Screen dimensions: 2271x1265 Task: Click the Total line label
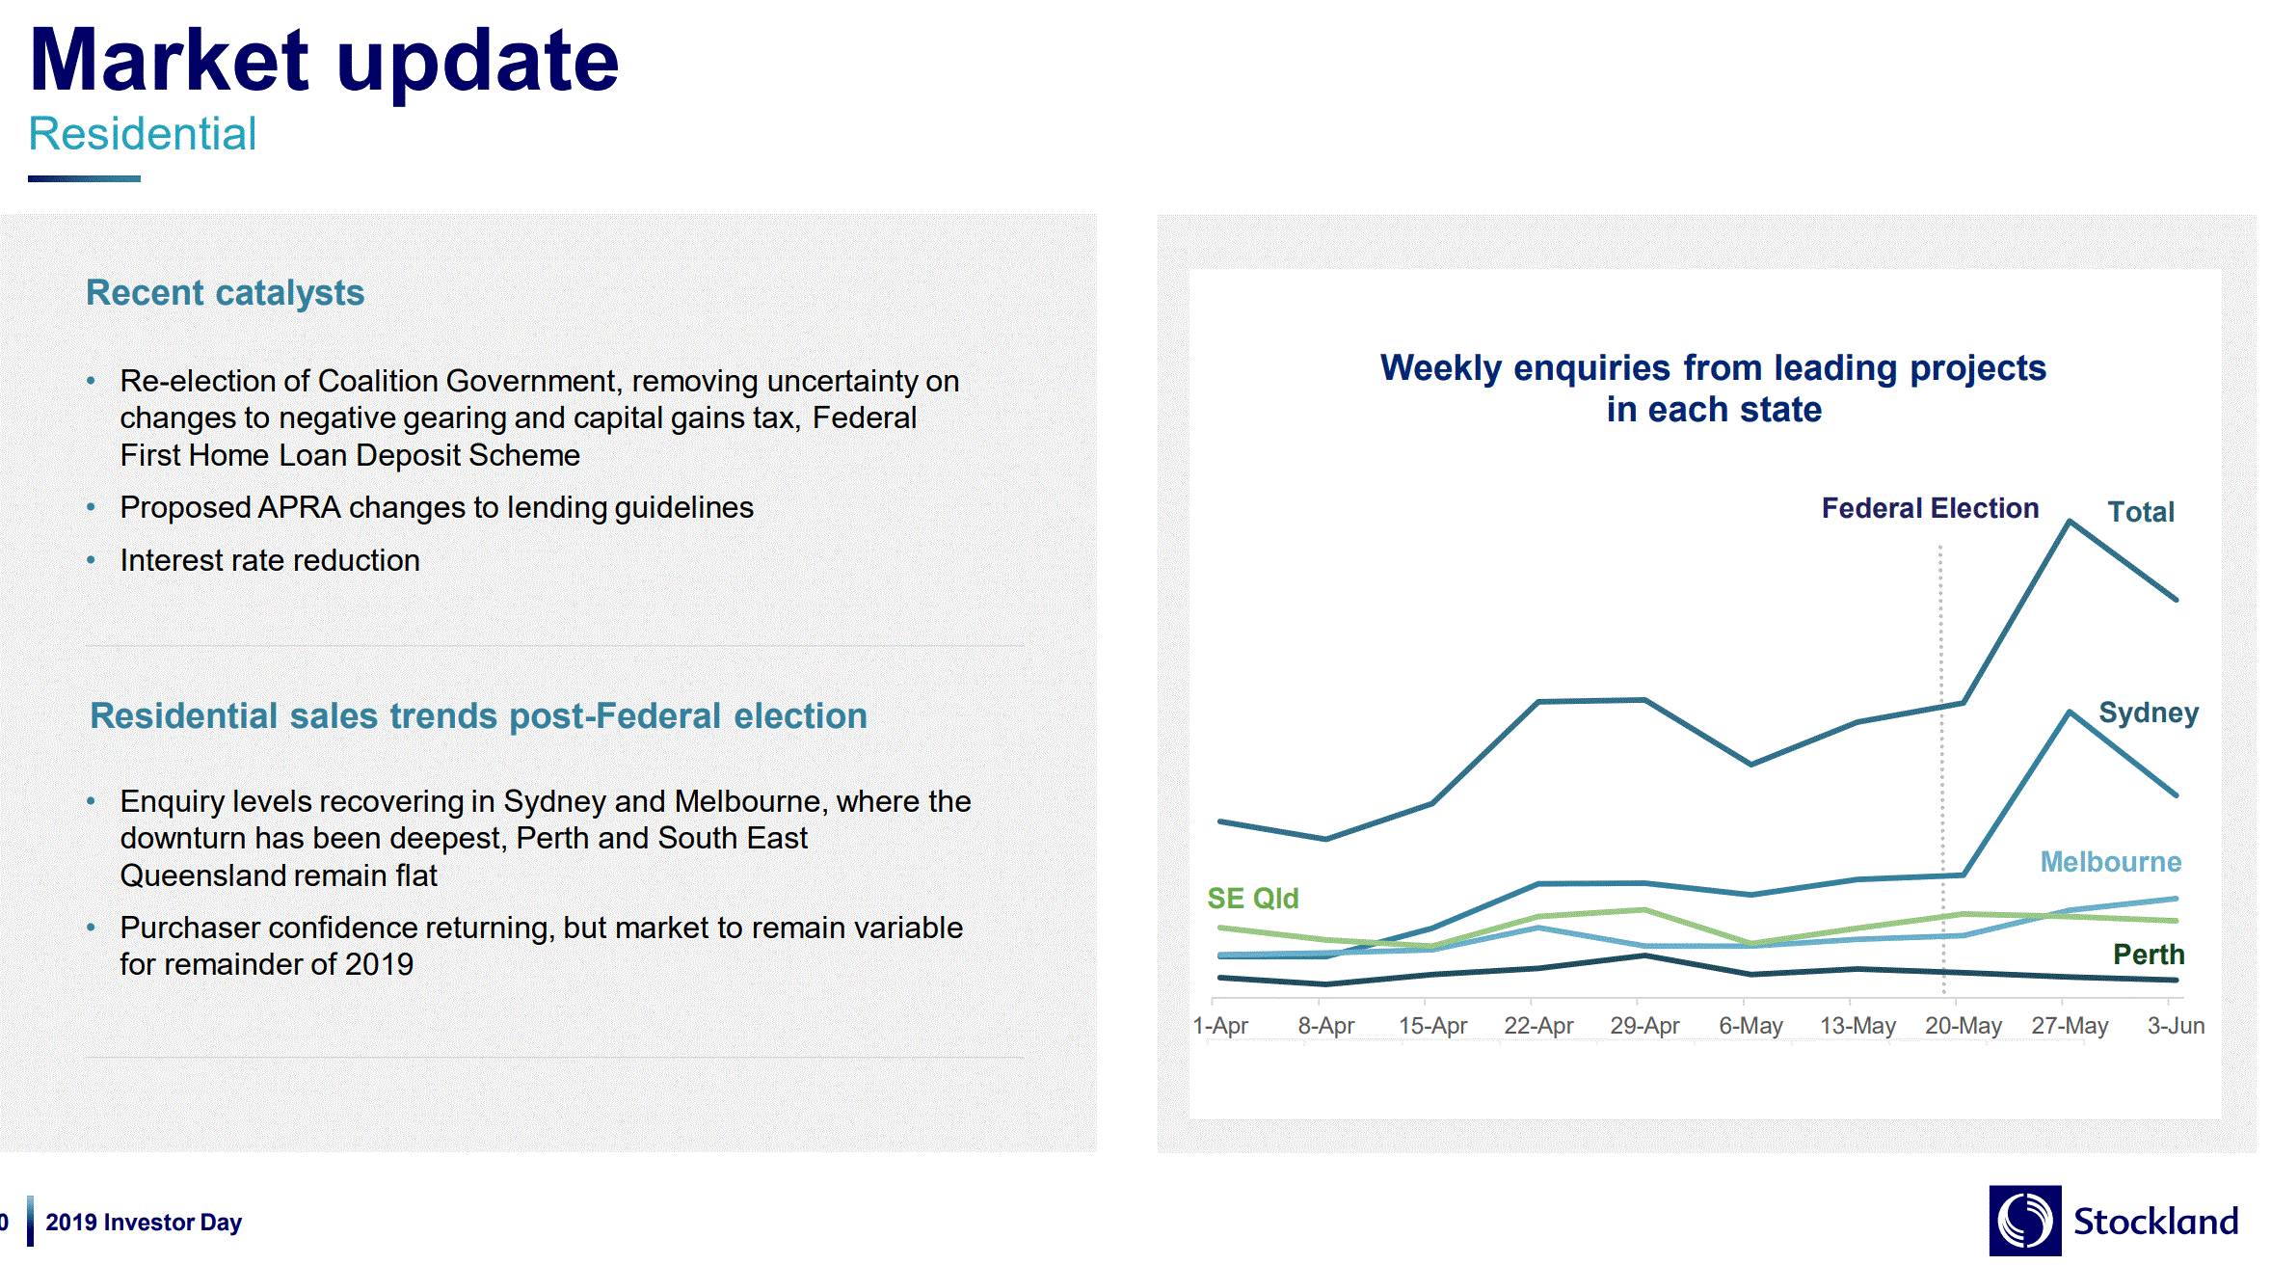[x=2140, y=512]
